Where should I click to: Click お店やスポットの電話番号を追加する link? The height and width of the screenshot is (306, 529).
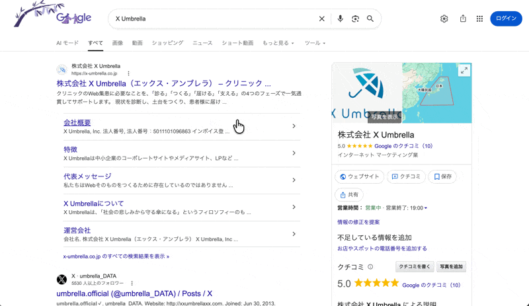point(382,249)
